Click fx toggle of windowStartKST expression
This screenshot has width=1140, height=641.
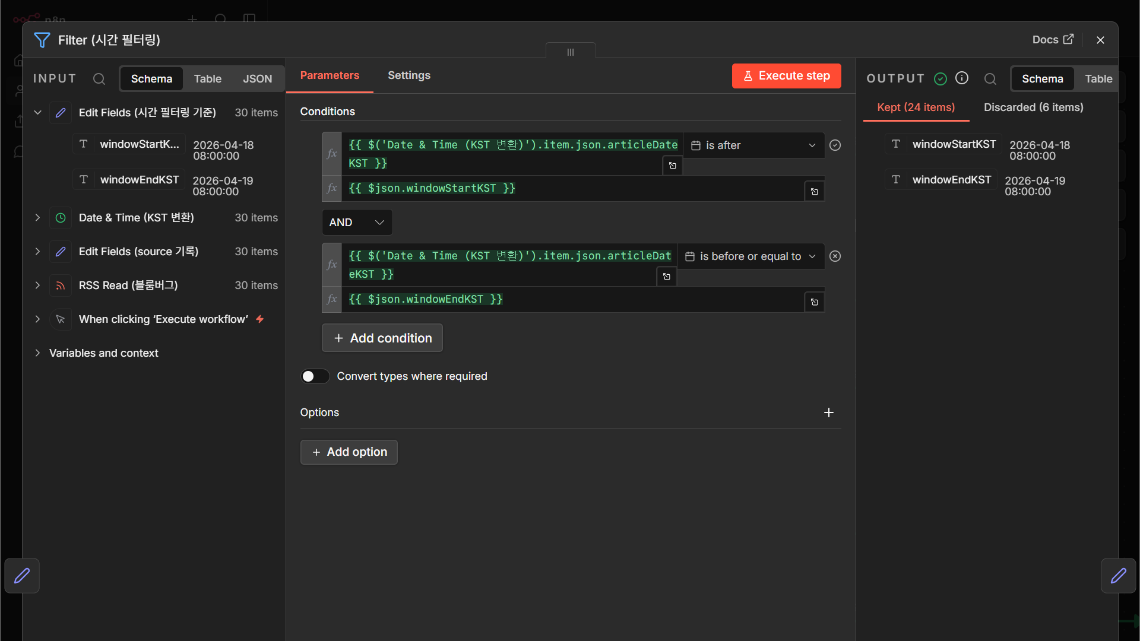(332, 188)
